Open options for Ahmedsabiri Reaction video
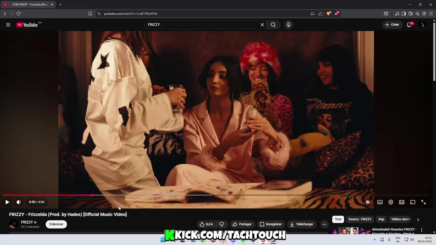The height and width of the screenshot is (245, 436). (421, 230)
